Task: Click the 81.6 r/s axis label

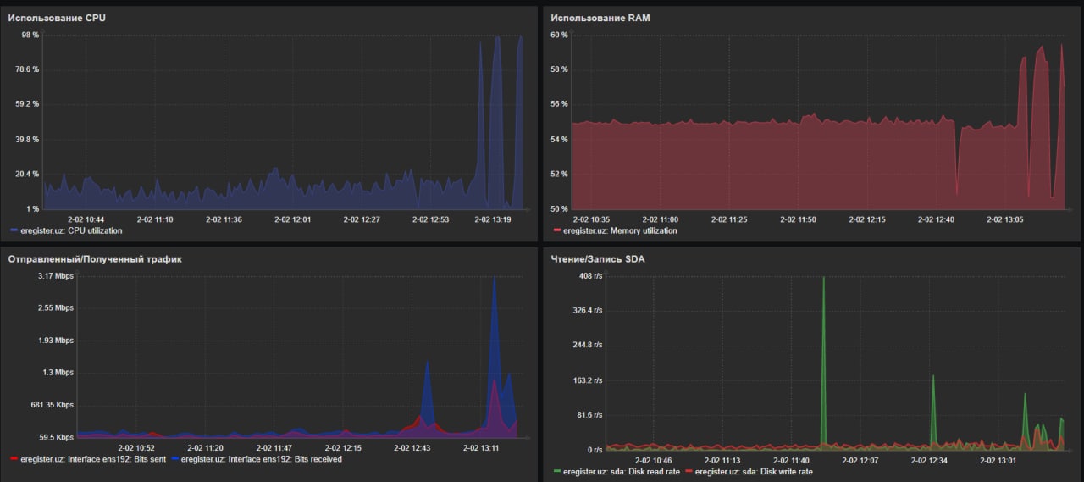Action: click(589, 415)
